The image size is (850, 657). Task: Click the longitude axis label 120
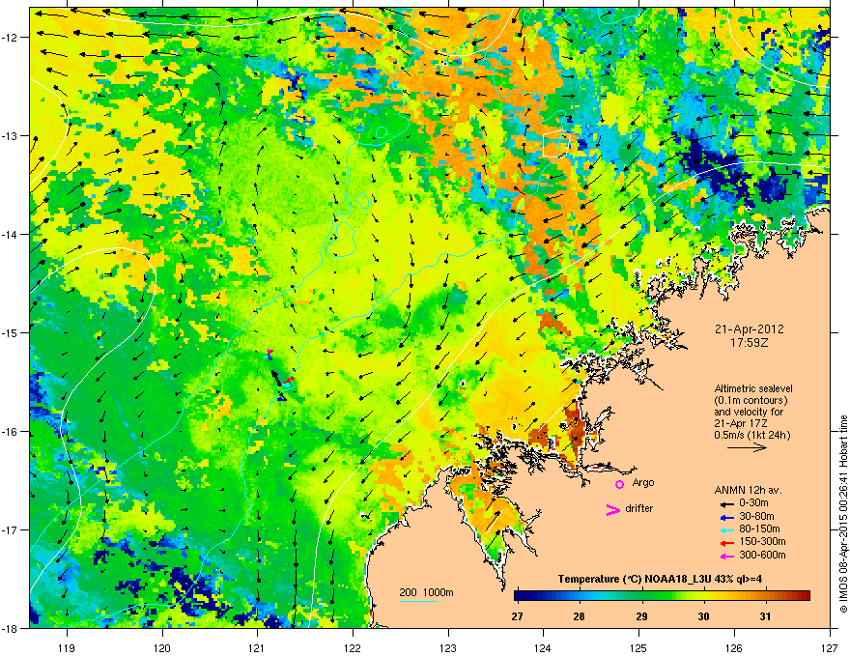point(162,648)
